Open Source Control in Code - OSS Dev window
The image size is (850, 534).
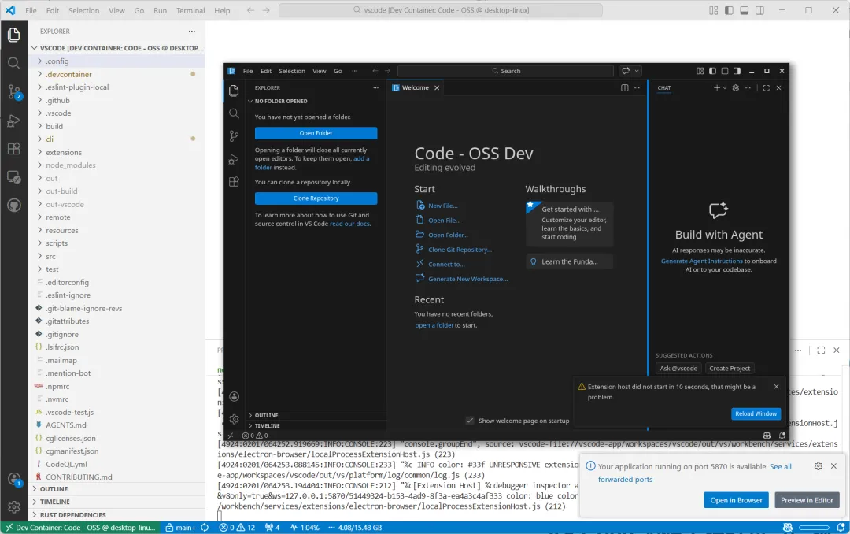(235, 135)
